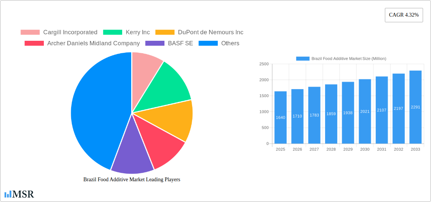Click the 2029 bar showing 1938
The width and height of the screenshot is (431, 202).
[348, 113]
